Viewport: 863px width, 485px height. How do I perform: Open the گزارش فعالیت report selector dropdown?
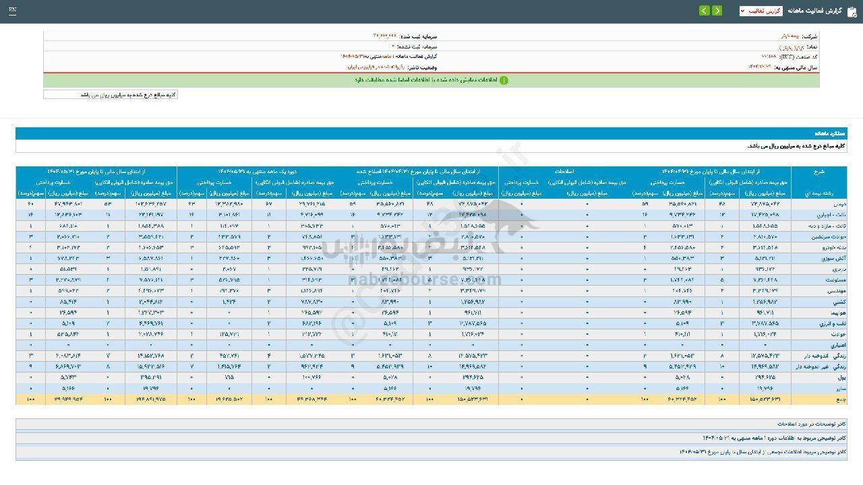pyautogui.click(x=761, y=11)
